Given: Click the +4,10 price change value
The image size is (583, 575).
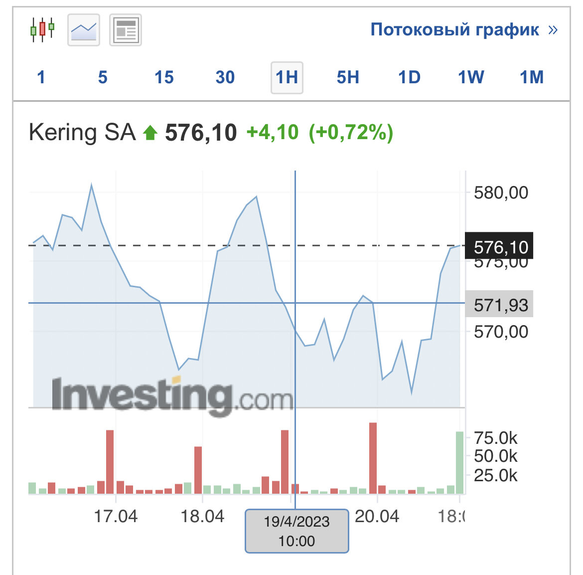Looking at the screenshot, I should coord(273,133).
